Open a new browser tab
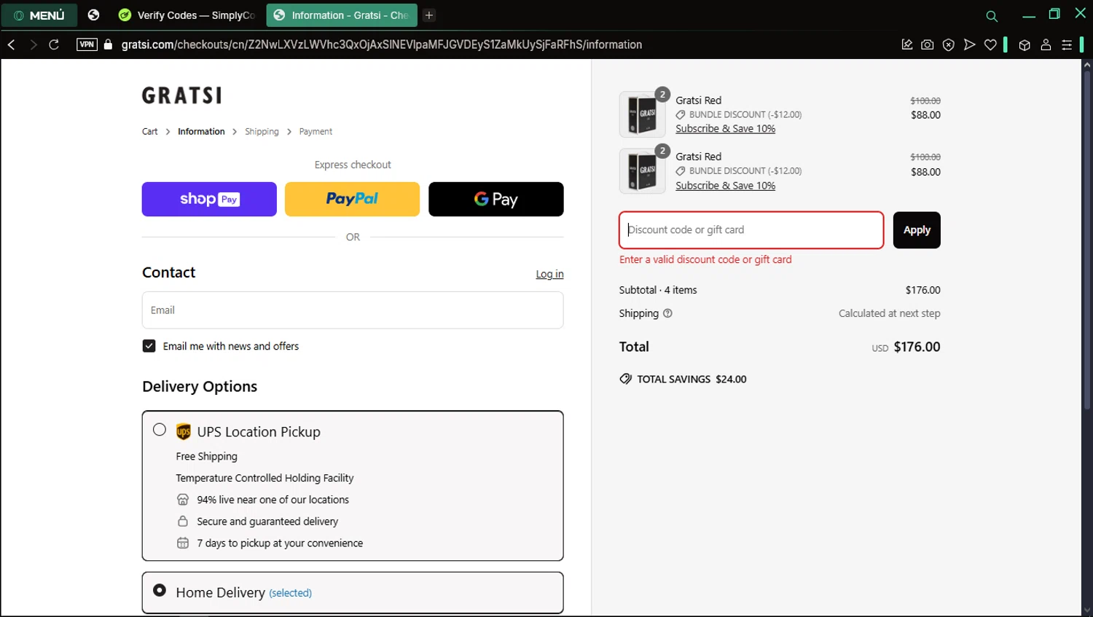1093x617 pixels. tap(429, 15)
